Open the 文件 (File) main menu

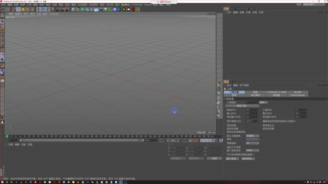(3, 5)
